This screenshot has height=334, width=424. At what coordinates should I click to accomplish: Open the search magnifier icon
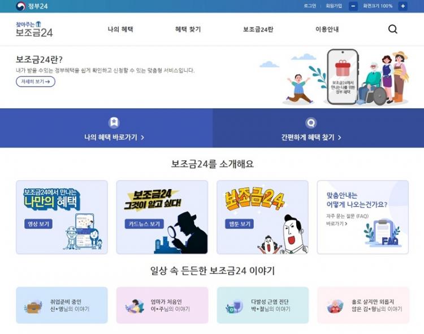tap(393, 29)
